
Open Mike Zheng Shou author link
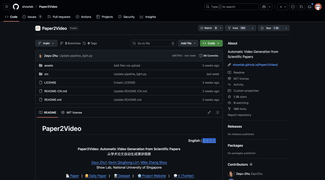[x=154, y=162]
